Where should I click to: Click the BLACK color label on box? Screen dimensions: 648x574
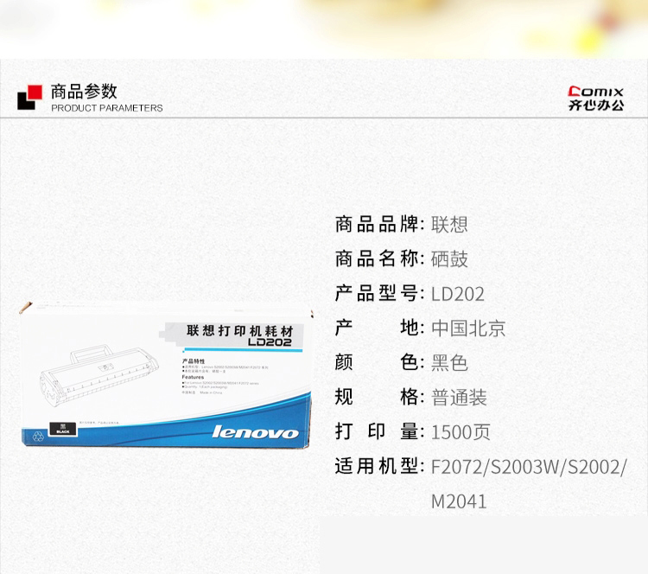click(x=63, y=429)
